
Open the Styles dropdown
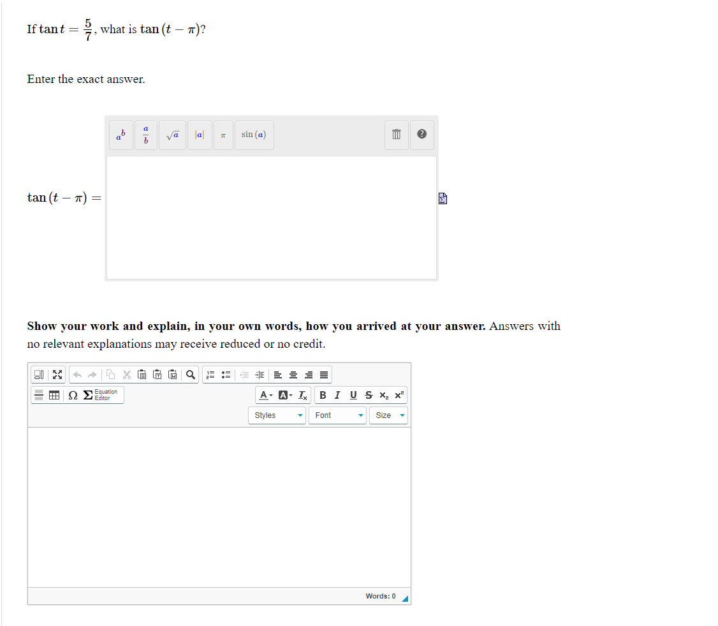[277, 415]
